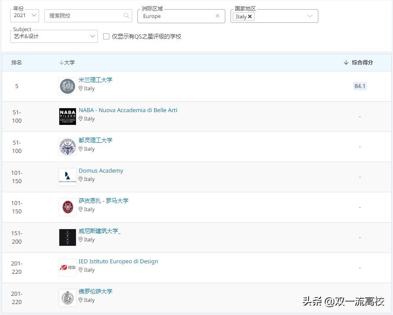Open the 威尼斯建筑大学 link

[99, 231]
